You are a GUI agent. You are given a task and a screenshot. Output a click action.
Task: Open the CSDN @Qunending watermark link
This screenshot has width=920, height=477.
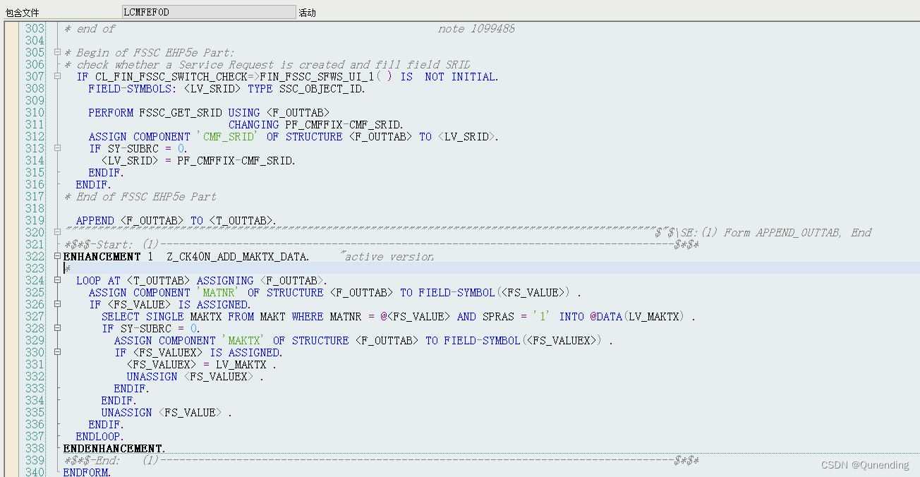(864, 465)
